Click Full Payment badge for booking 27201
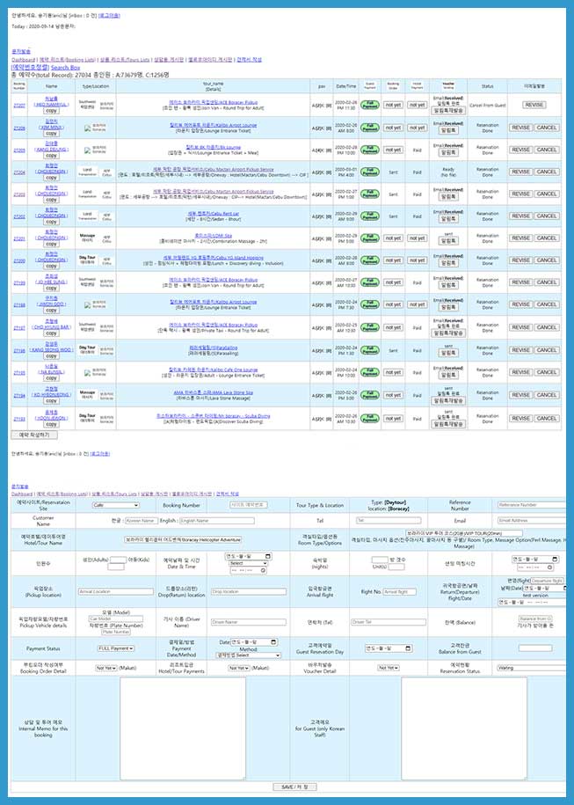Viewport: 574px width, 805px height. 370,238
